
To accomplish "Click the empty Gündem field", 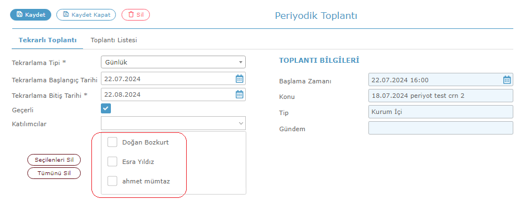I will pyautogui.click(x=441, y=128).
